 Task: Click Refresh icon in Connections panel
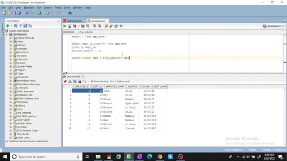[16, 26]
